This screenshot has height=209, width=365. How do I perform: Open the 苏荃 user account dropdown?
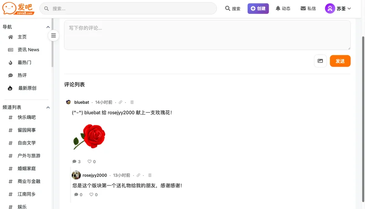(x=338, y=9)
